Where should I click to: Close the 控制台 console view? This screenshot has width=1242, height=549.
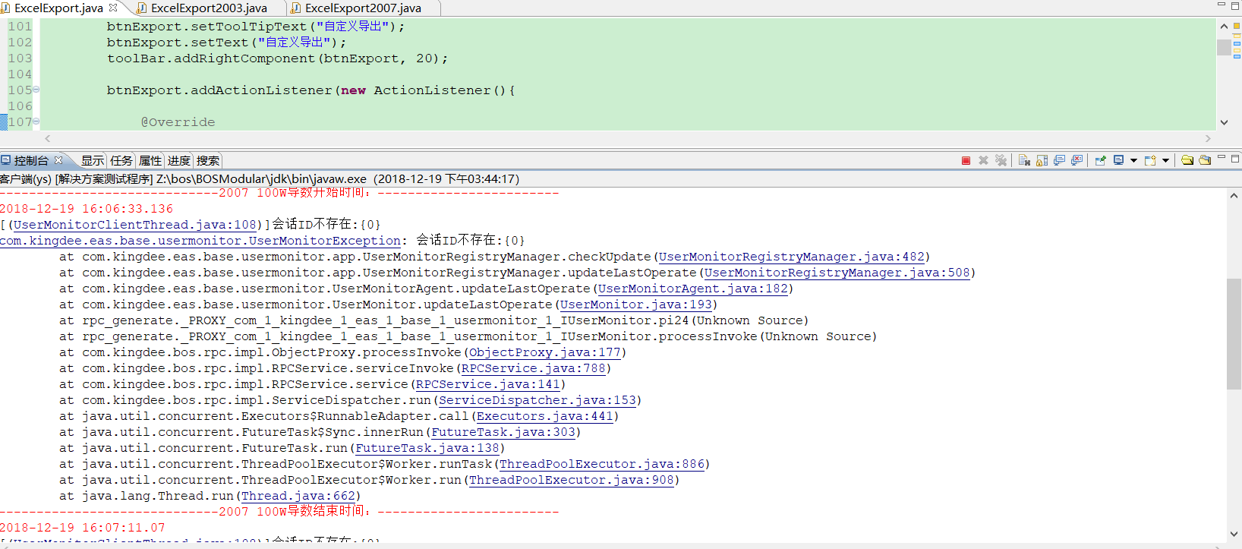pos(58,160)
